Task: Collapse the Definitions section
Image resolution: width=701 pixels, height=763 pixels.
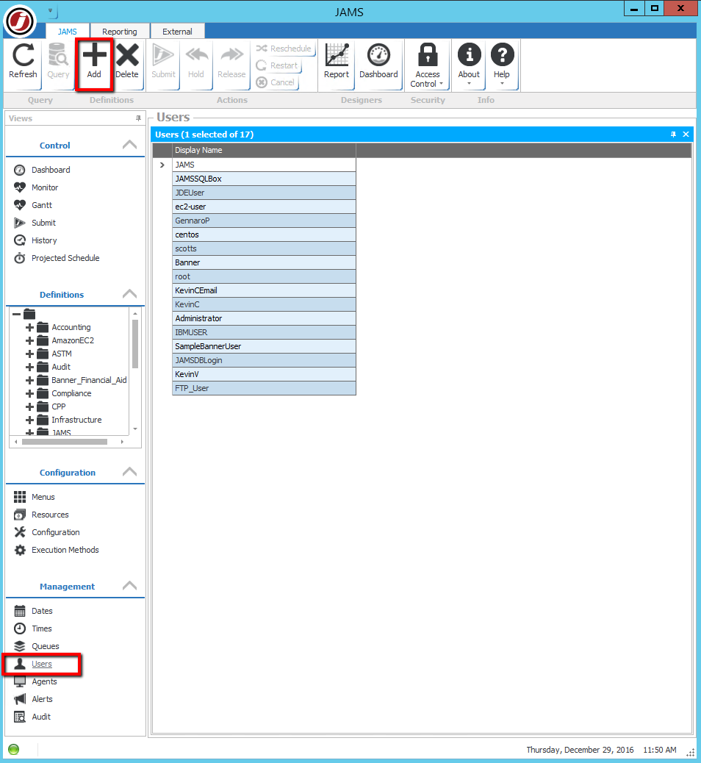Action: 129,295
